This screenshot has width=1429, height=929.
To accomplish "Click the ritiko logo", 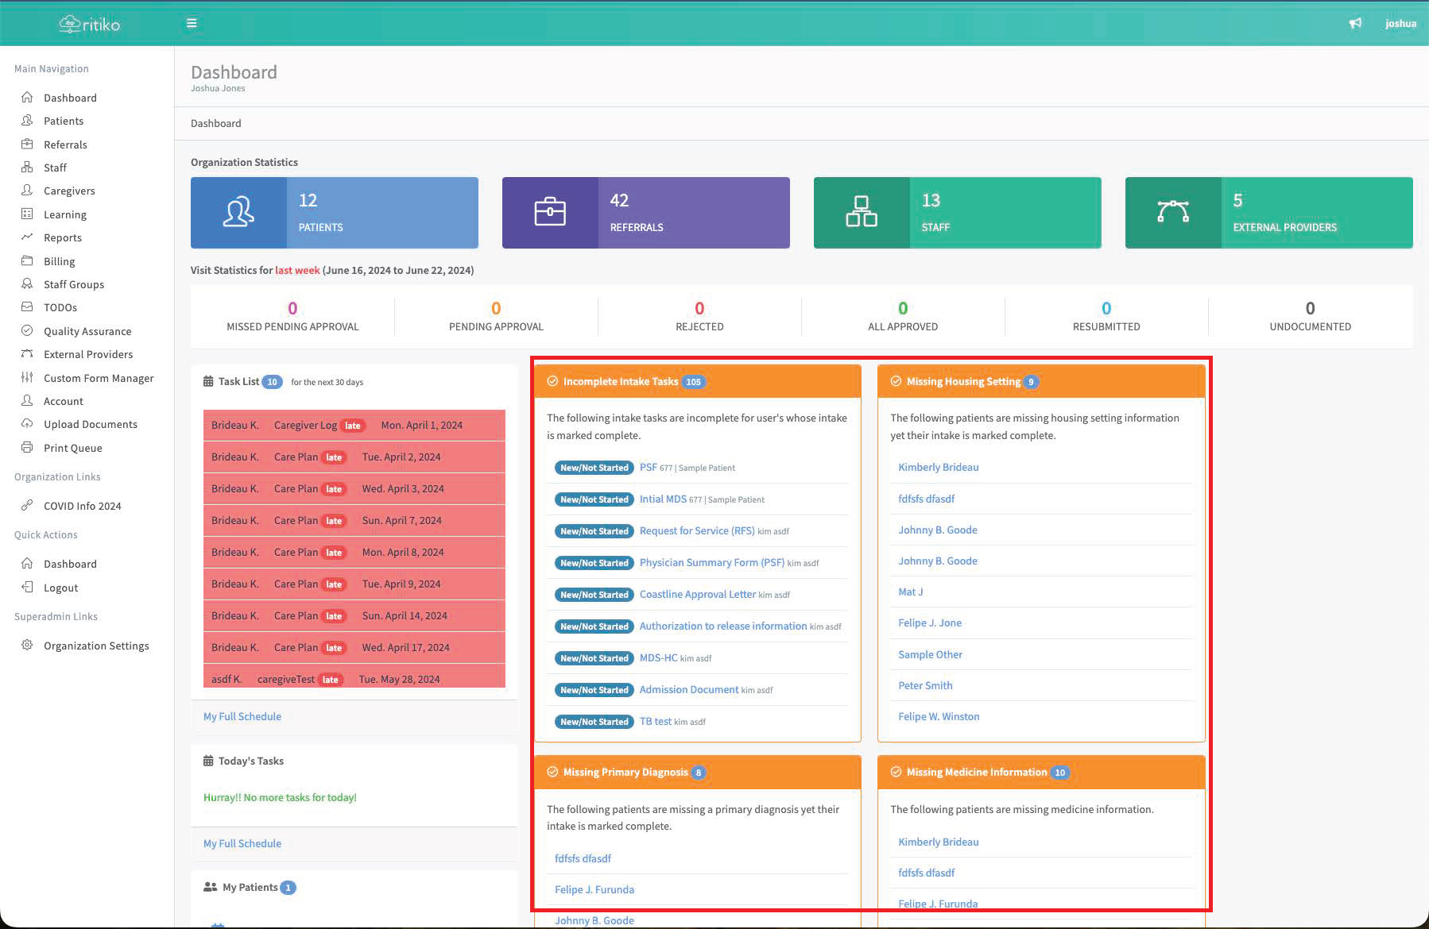I will point(90,24).
